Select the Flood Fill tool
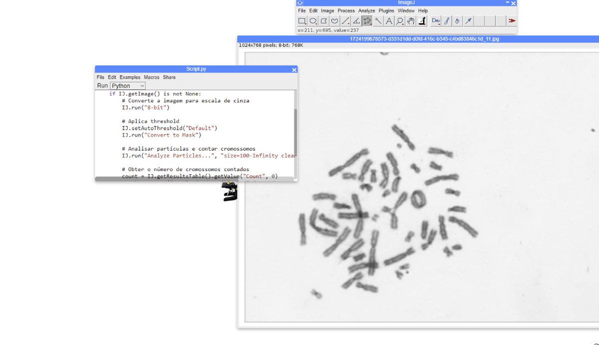The image size is (599, 345). pyautogui.click(x=457, y=21)
